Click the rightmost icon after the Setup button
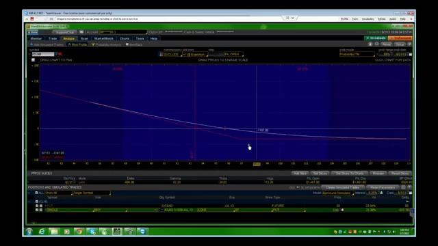This screenshot has height=246, width=438. tap(409, 44)
